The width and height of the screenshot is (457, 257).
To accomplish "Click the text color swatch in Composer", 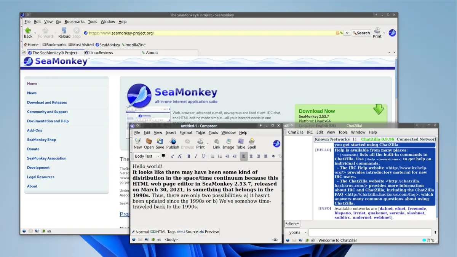I will (164, 155).
